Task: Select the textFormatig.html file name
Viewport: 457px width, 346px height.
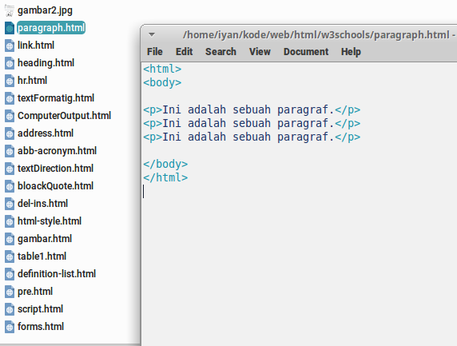Action: pos(56,98)
